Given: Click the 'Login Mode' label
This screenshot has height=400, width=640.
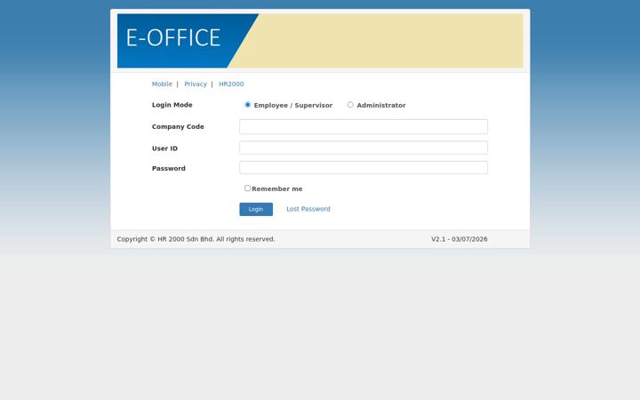Looking at the screenshot, I should tap(172, 105).
